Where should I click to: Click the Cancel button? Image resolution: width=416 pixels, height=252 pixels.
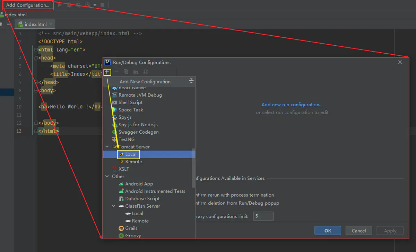coord(359,231)
